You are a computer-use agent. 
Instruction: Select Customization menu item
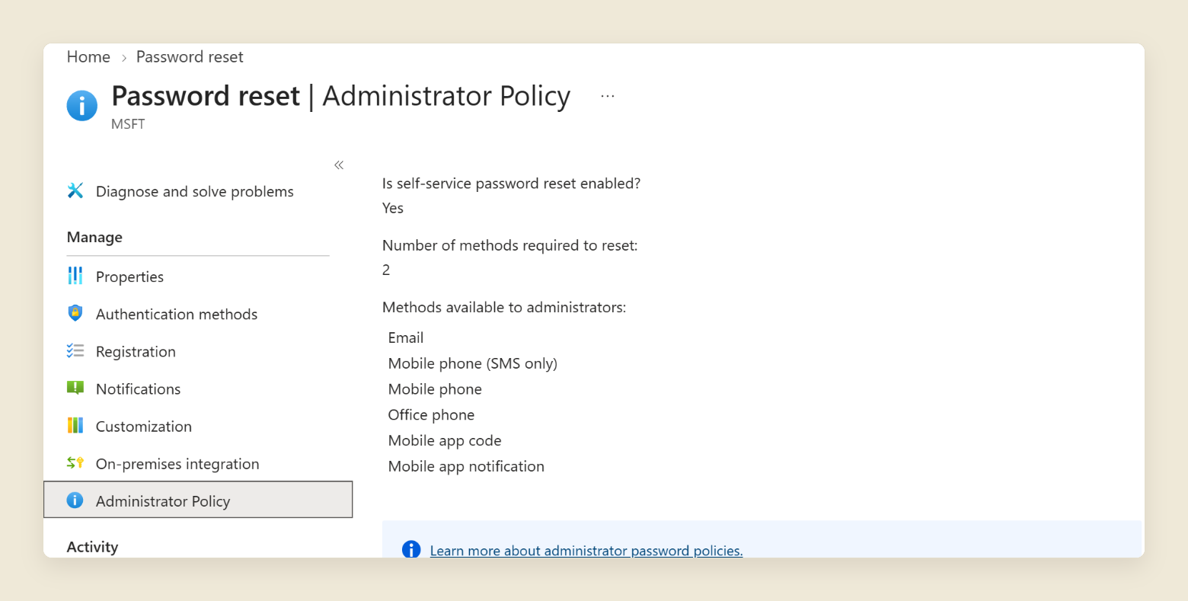click(x=143, y=426)
